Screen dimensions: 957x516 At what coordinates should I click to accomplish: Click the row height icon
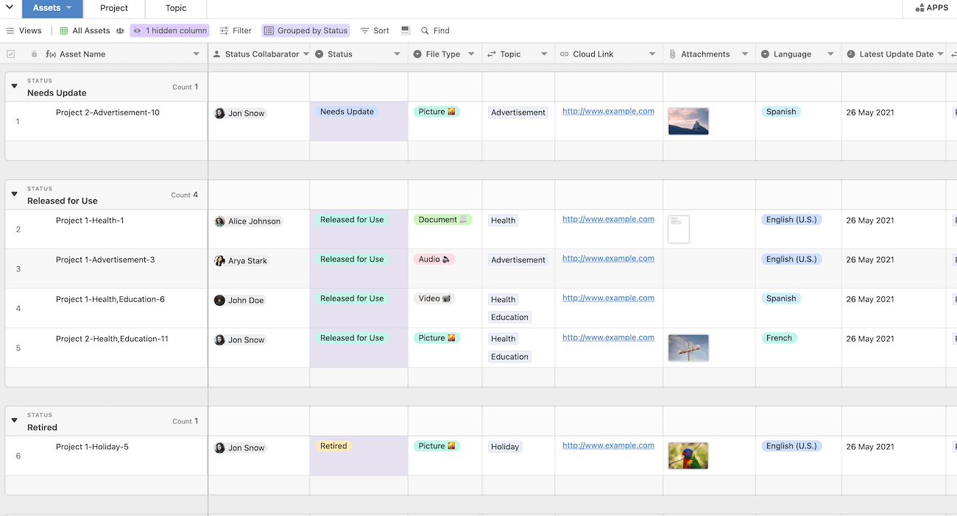(x=406, y=31)
